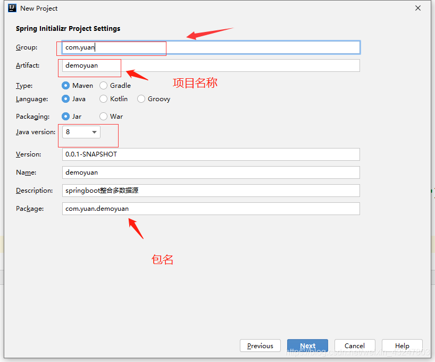Click the Description input field

[211, 191]
